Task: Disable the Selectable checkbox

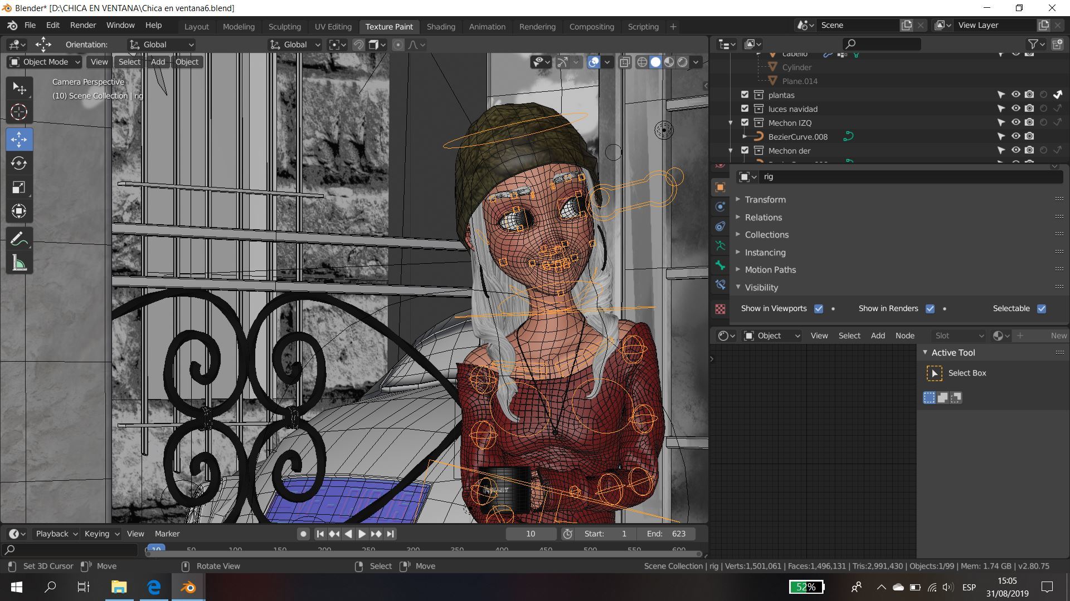Action: (x=1041, y=309)
